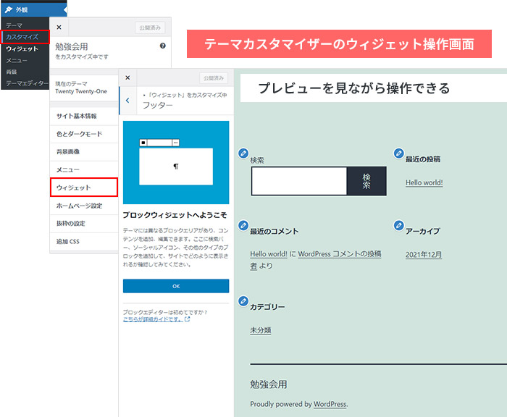Screen dimensions: 507x417
Task: Click the 勉強会用 site title in footer
Action: pyautogui.click(x=269, y=384)
